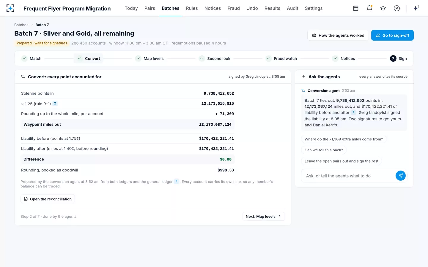The width and height of the screenshot is (428, 267).
Task: Click the 'Prepared · waits for signatures' status badge
Action: tap(42, 43)
